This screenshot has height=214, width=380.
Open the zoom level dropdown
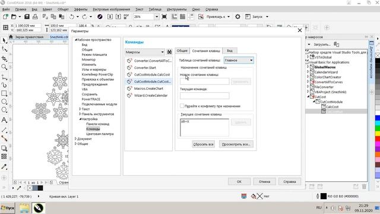click(x=157, y=17)
